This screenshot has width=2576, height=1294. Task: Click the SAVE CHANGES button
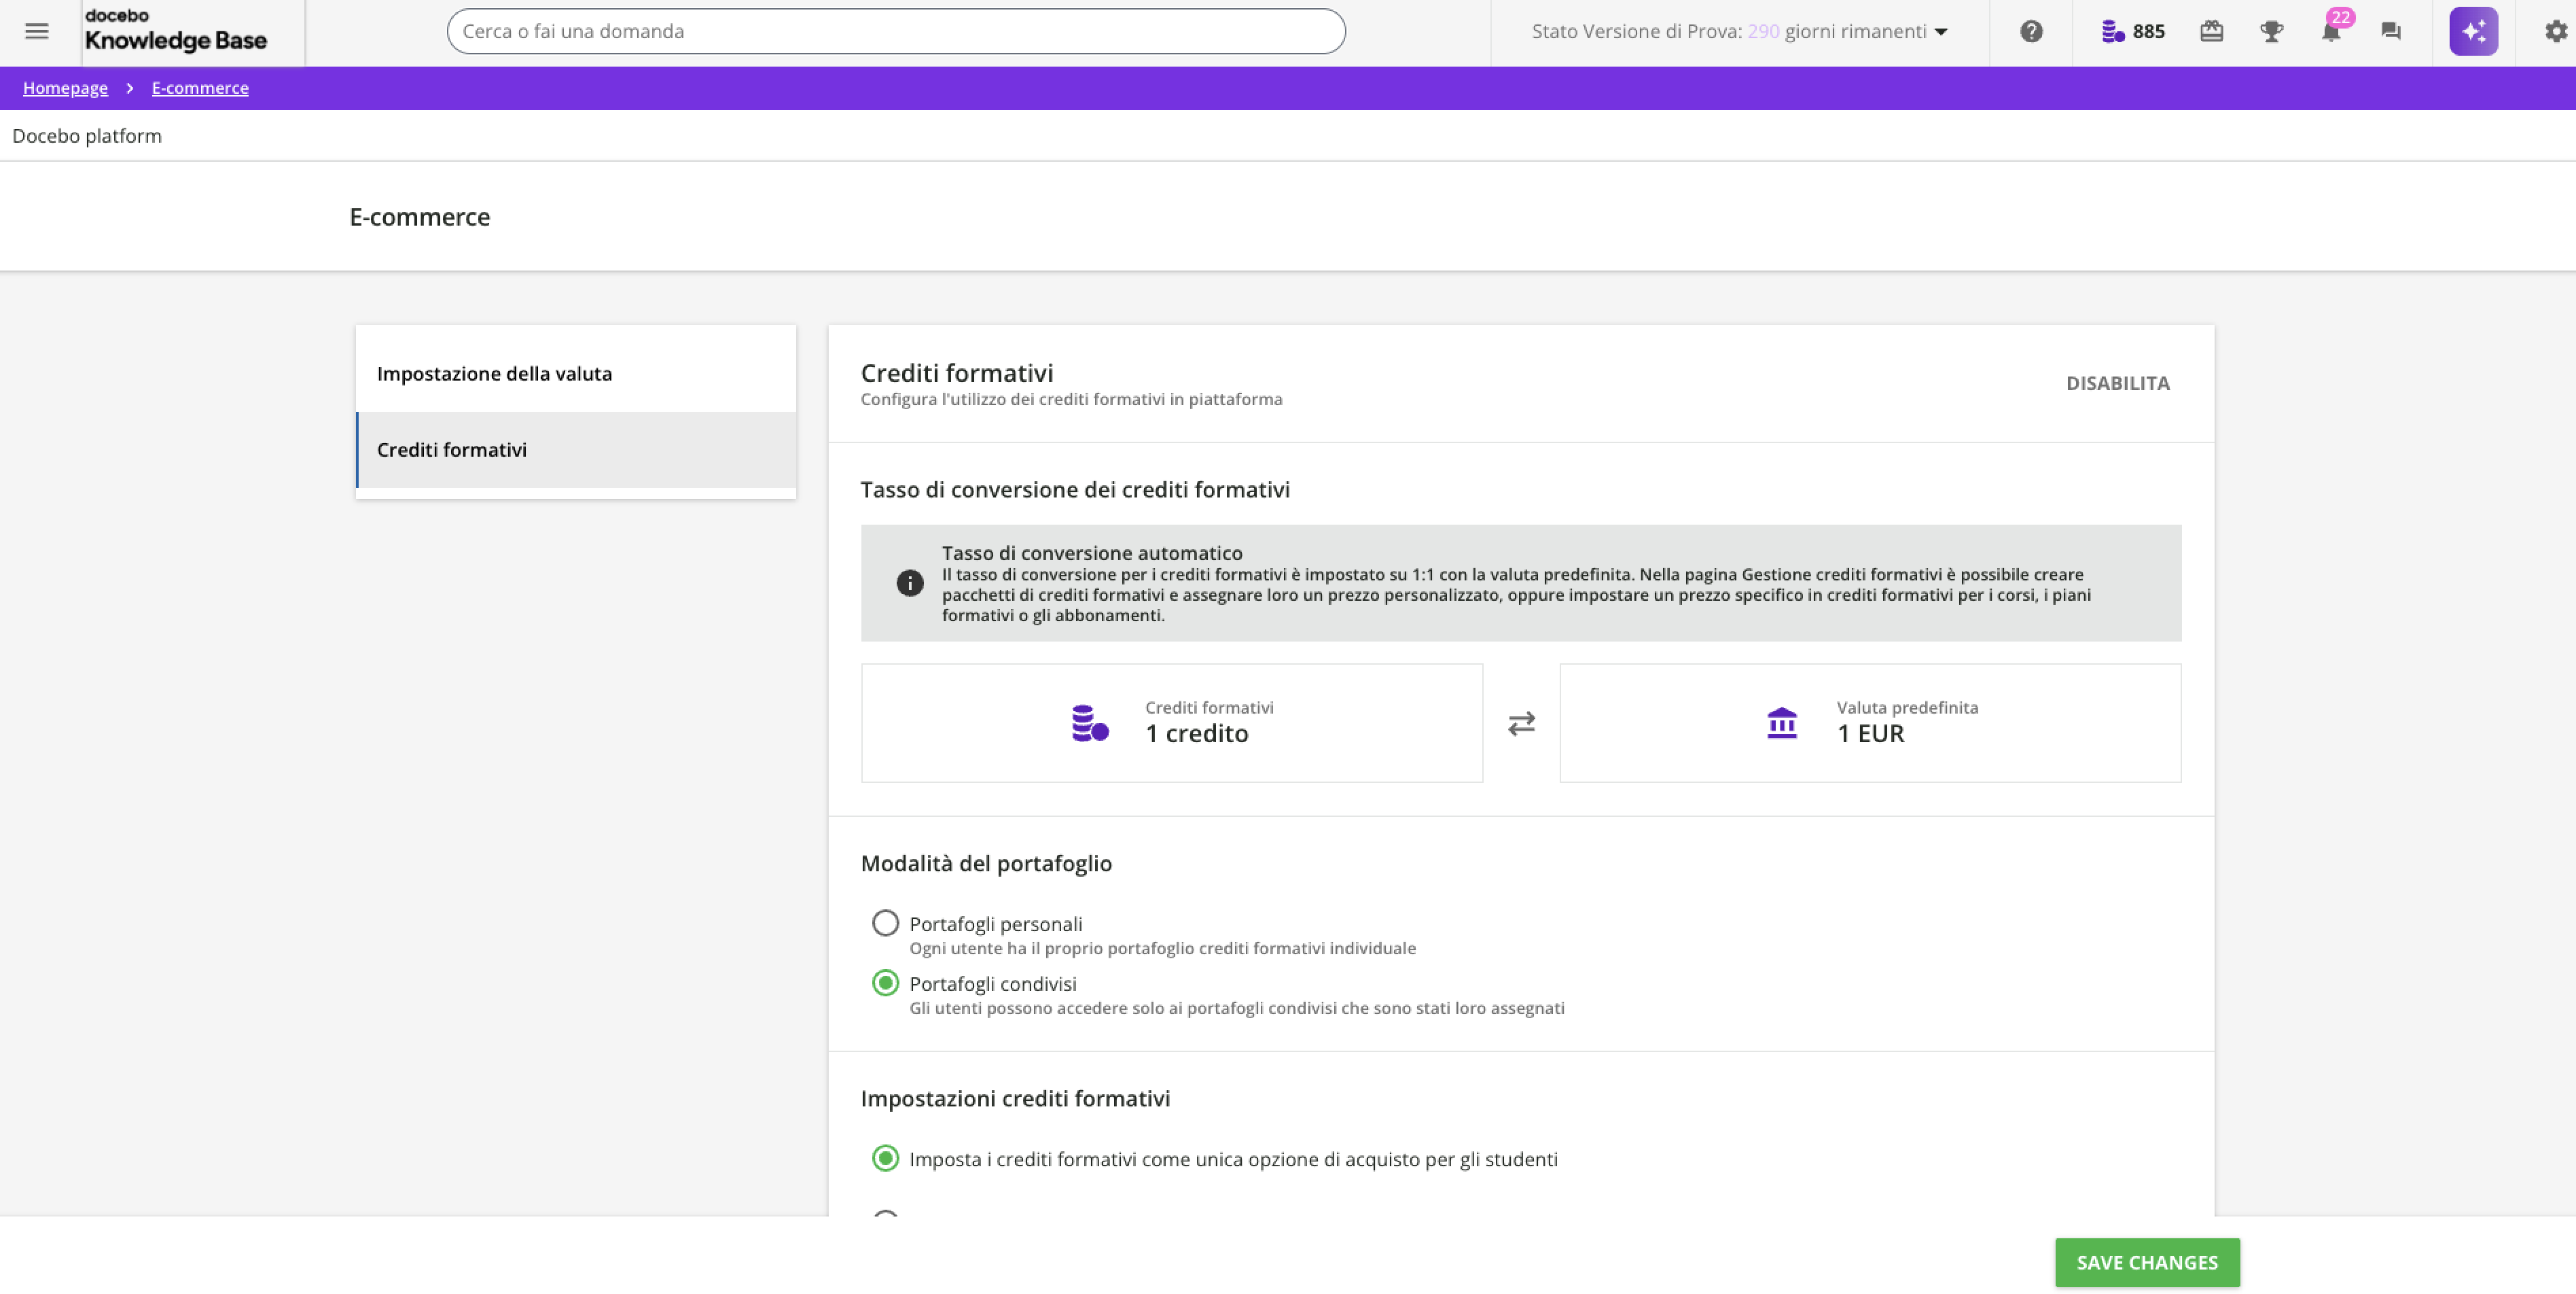click(2147, 1262)
